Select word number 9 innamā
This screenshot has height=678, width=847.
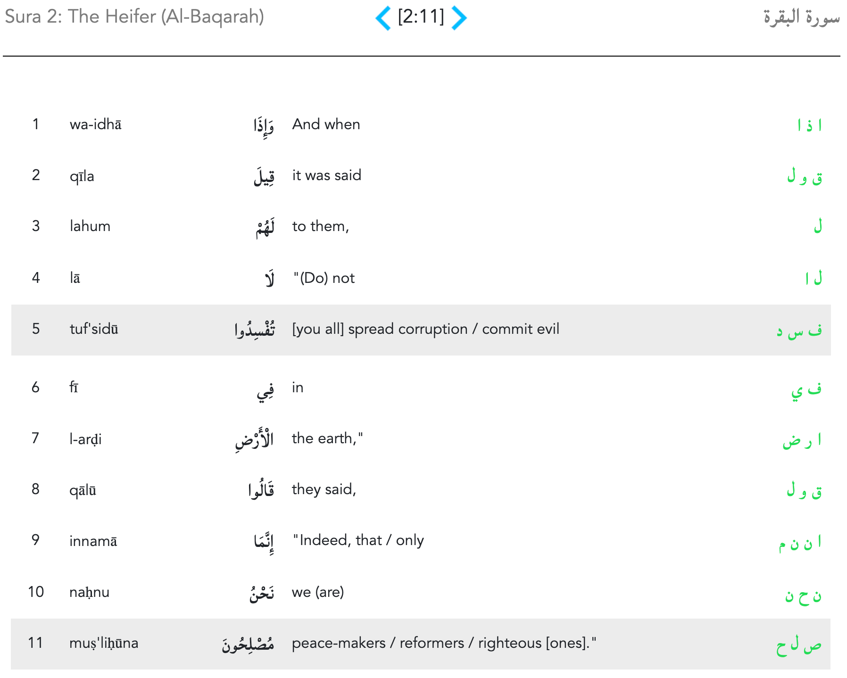pyautogui.click(x=93, y=541)
